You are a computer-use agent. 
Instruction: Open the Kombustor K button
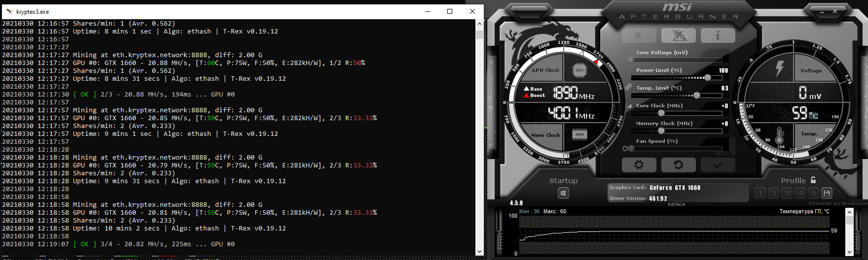(x=639, y=35)
